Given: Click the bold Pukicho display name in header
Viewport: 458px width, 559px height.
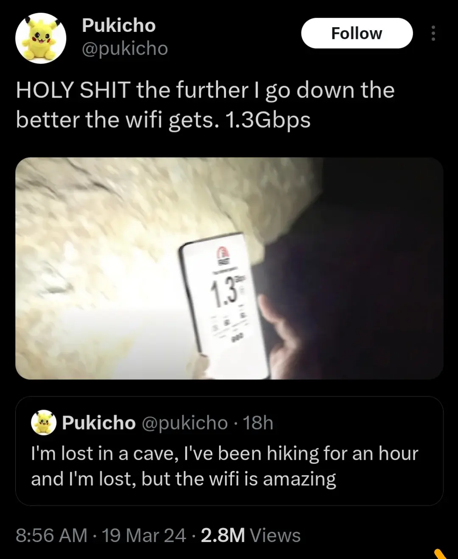Looking at the screenshot, I should click(x=119, y=25).
